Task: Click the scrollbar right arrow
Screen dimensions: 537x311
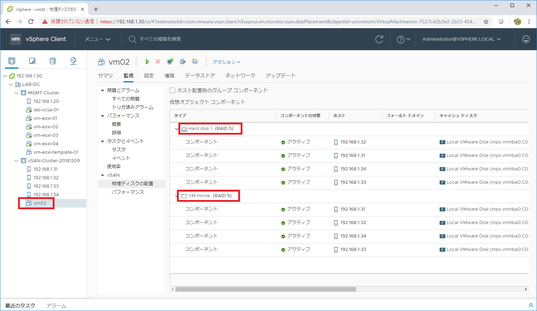Action: (526, 289)
